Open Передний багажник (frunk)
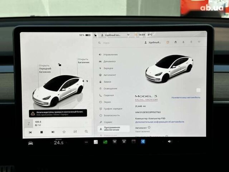229x172 pixels. click(x=45, y=69)
